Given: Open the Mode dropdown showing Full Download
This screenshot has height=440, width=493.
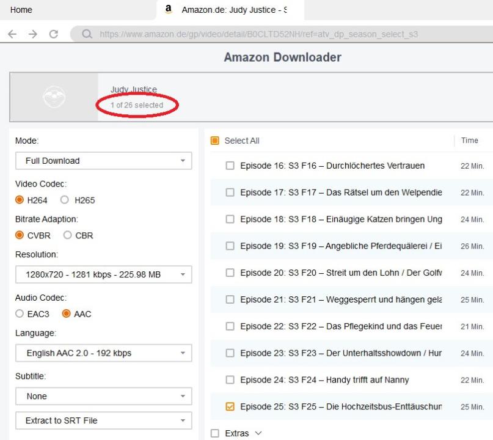Looking at the screenshot, I should point(103,161).
